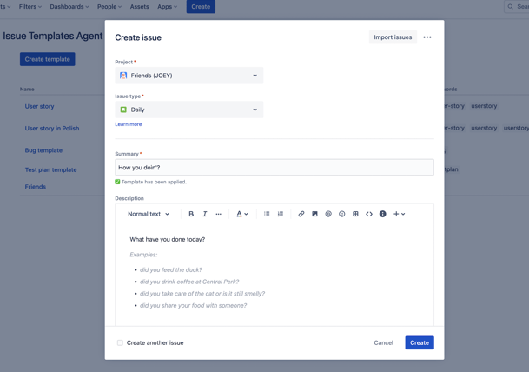Insert an info panel

(x=382, y=214)
